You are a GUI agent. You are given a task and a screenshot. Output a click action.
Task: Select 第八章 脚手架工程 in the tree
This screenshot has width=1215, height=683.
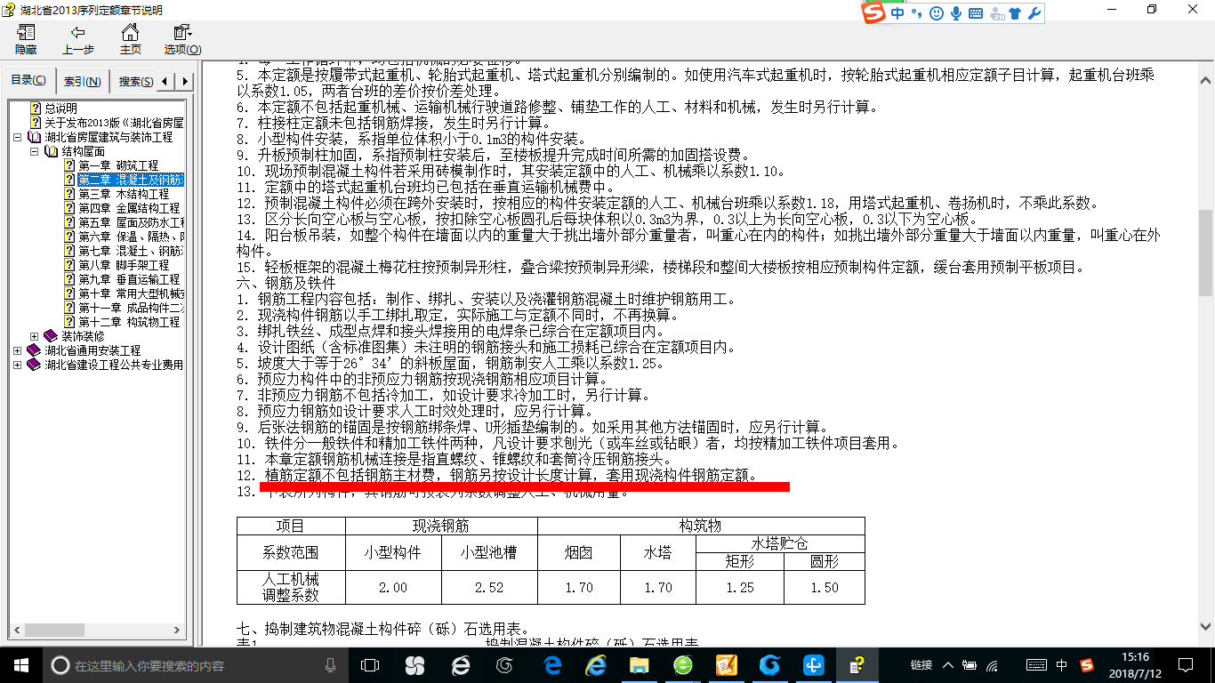pos(124,265)
